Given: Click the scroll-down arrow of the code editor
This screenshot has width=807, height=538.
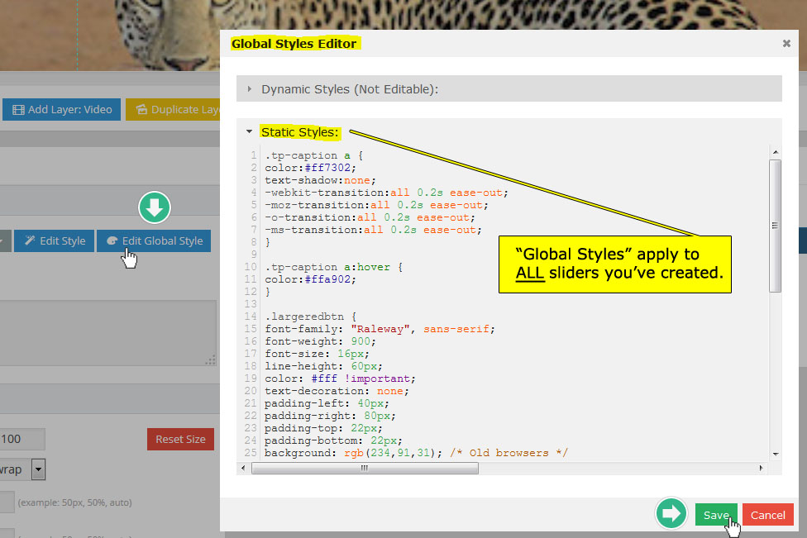Looking at the screenshot, I should [775, 454].
